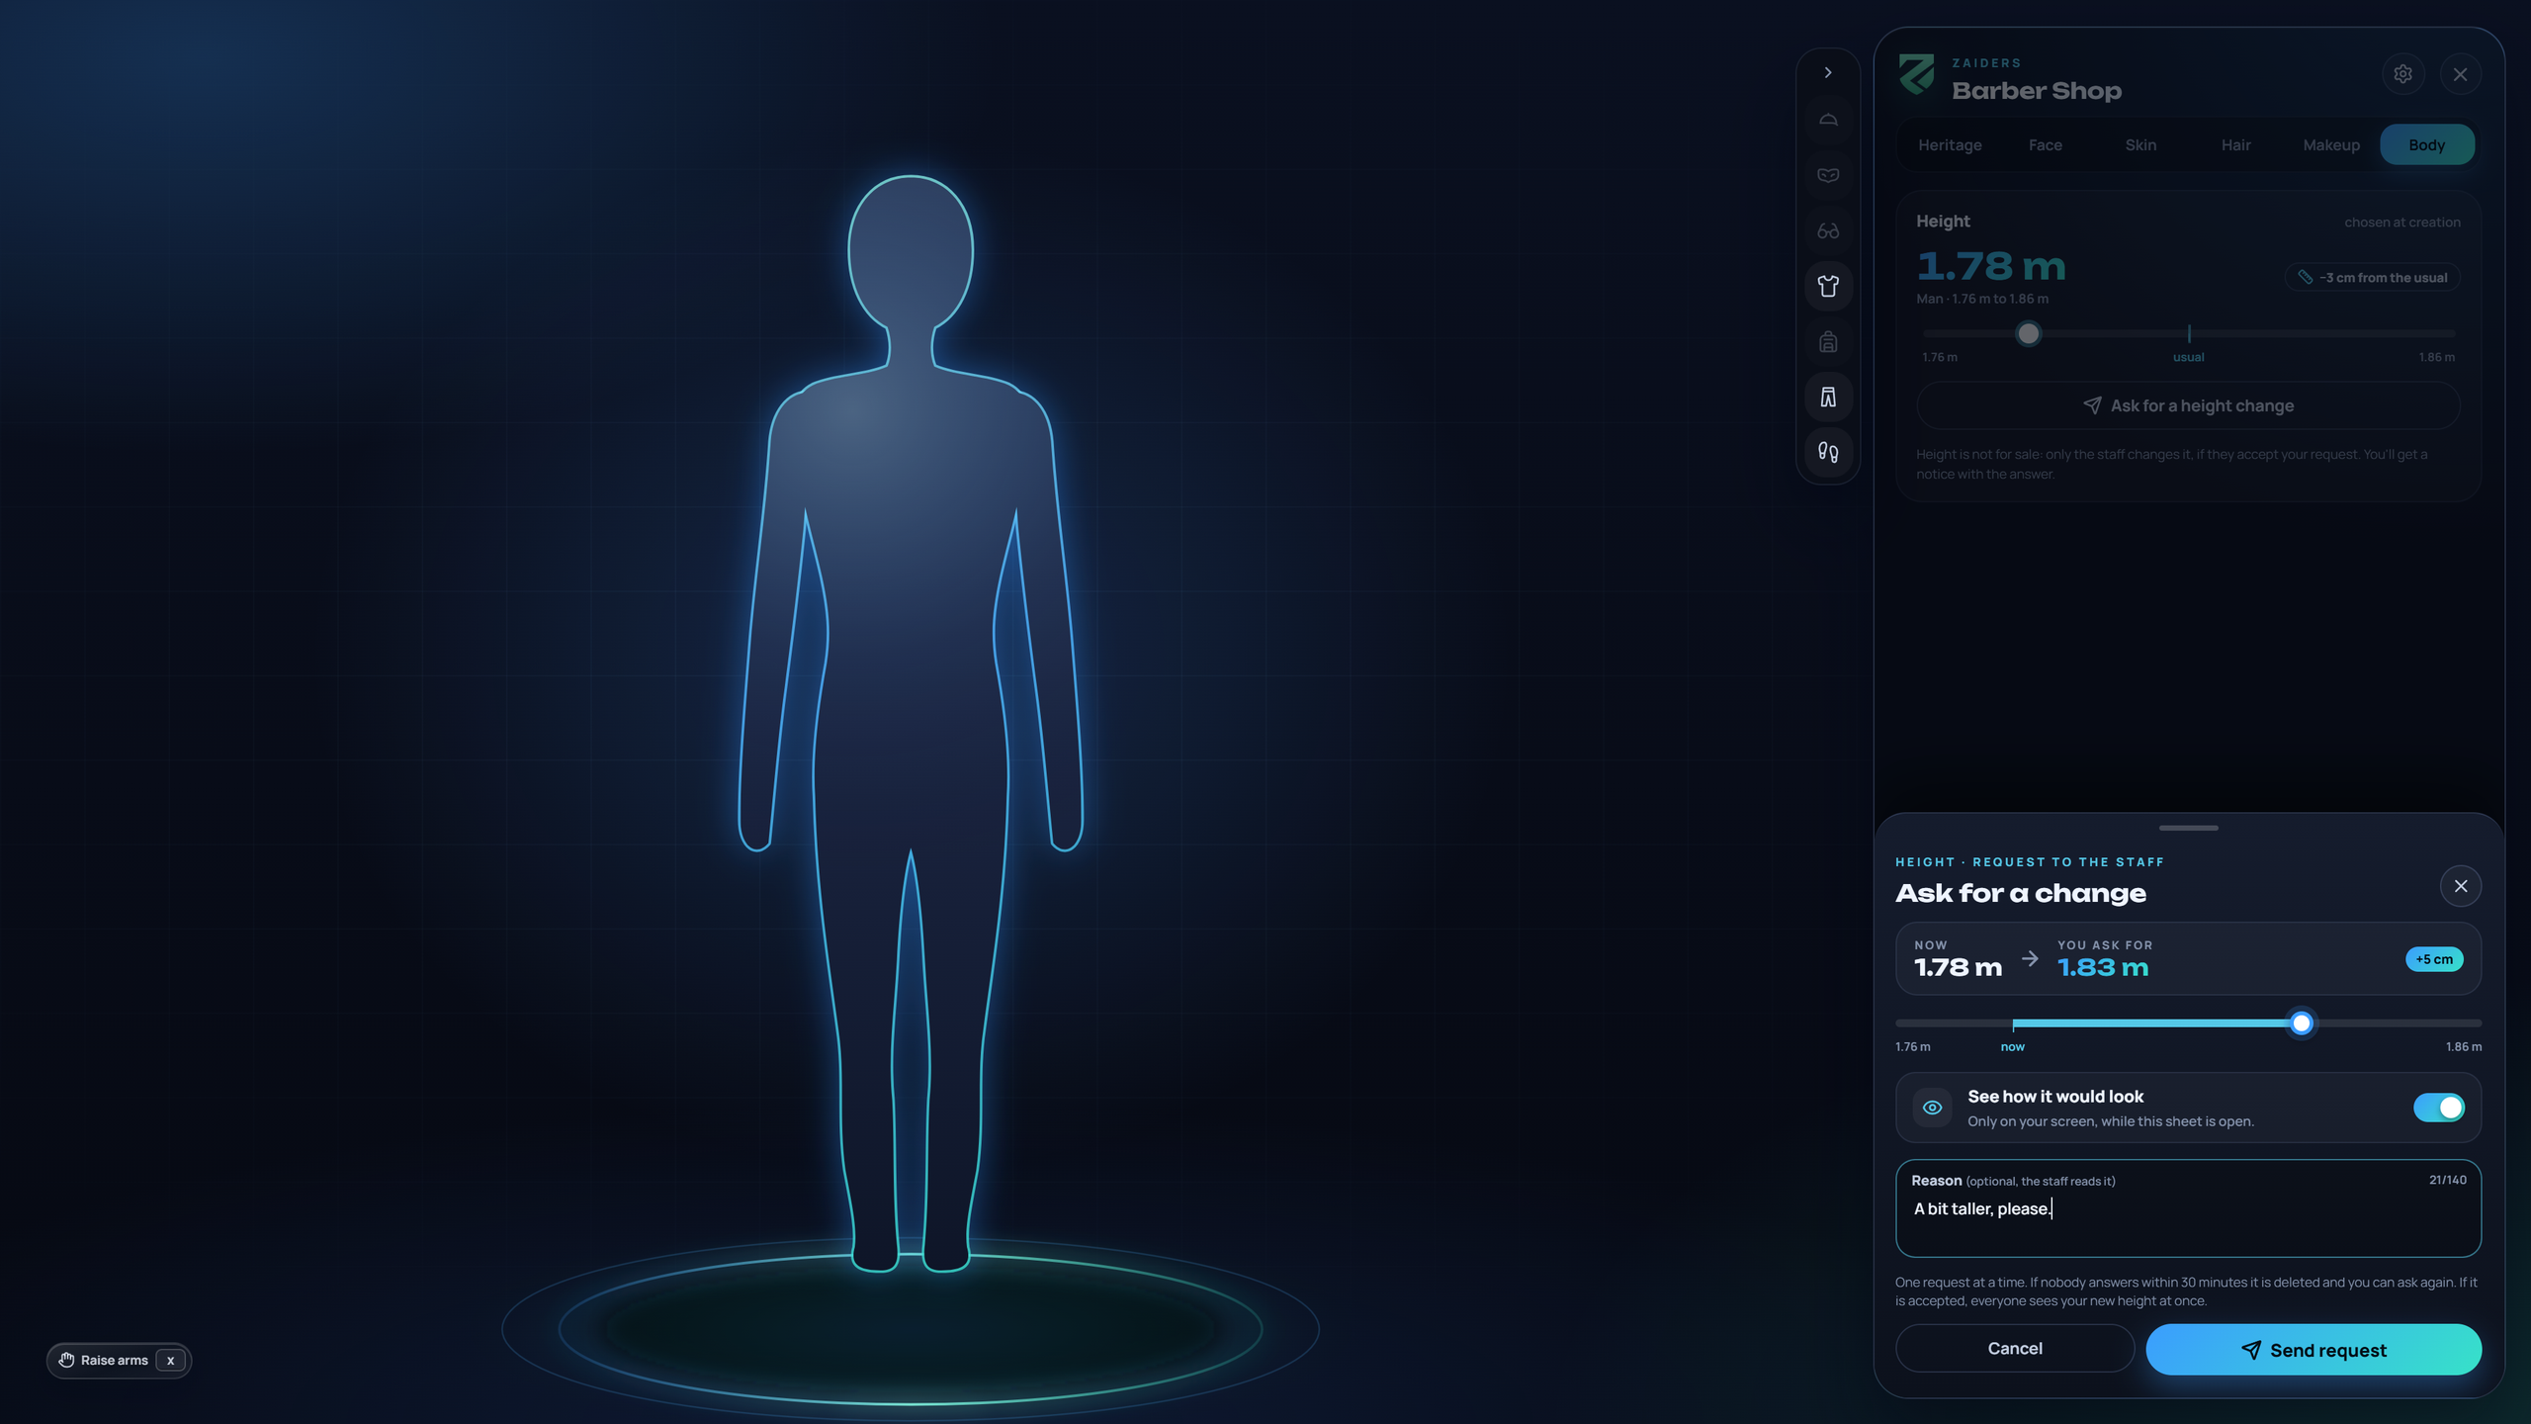Image resolution: width=2531 pixels, height=1424 pixels.
Task: Close the Ask for a change sheet
Action: [2460, 886]
